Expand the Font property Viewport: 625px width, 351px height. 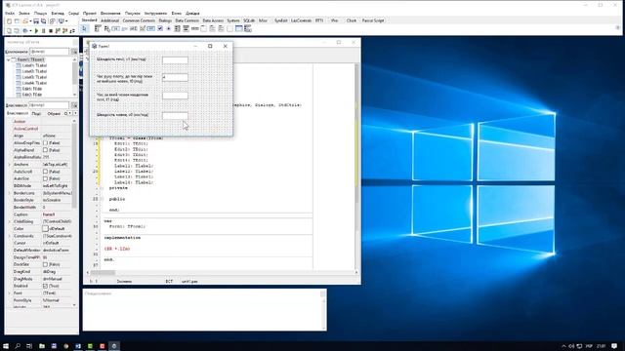coord(10,292)
